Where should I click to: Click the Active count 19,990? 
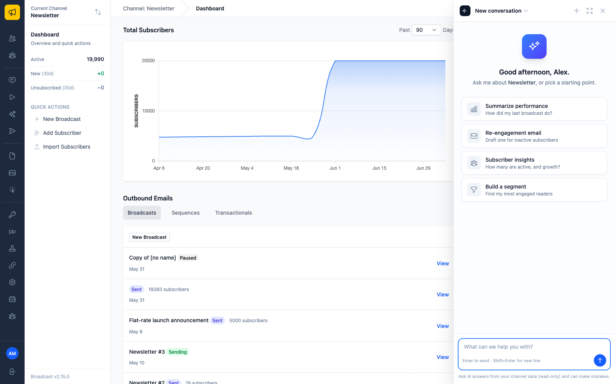95,59
